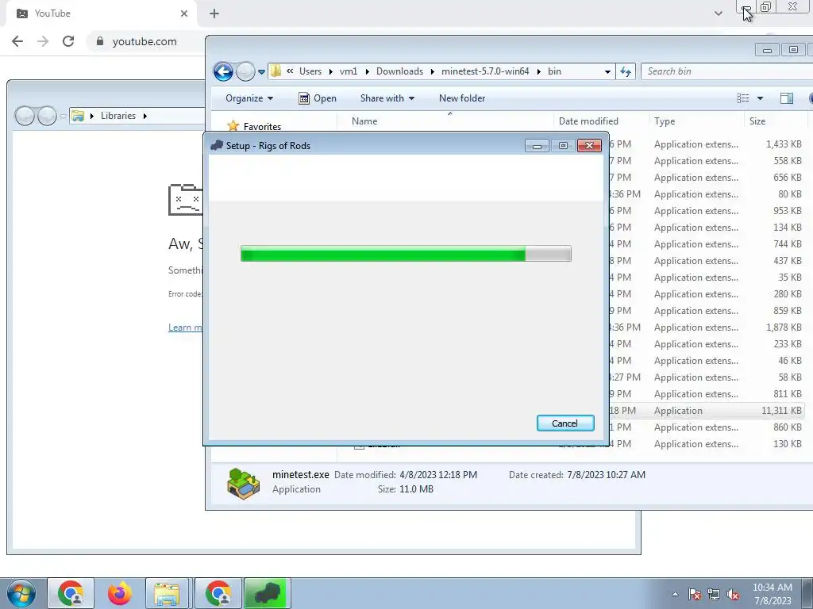Open second Chrome taskbar icon
This screenshot has height=609, width=813.
point(218,593)
